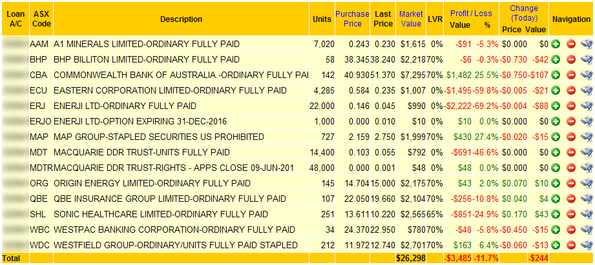Viewport: 595px width, 265px height.
Task: Click the green plus icon in BHP row
Action: (x=556, y=59)
